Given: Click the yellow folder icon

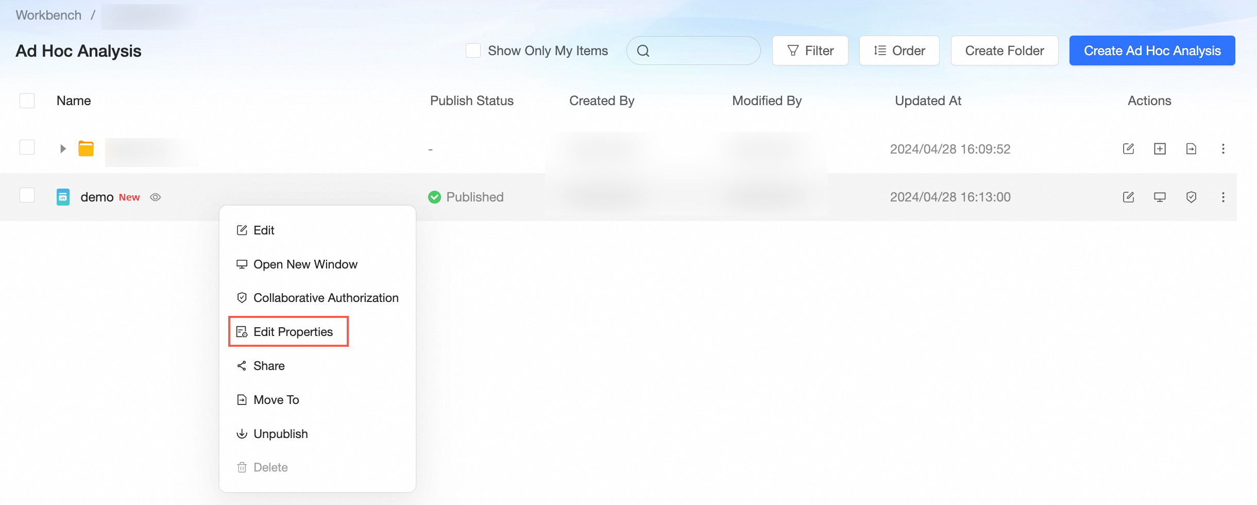Looking at the screenshot, I should point(86,148).
